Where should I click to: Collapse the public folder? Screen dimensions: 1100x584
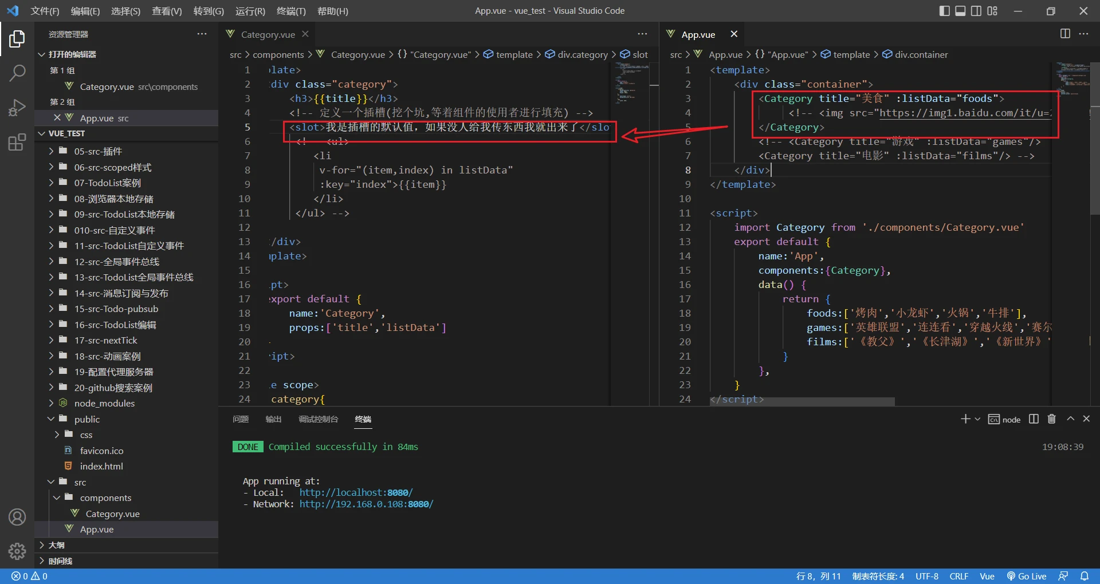(x=87, y=419)
